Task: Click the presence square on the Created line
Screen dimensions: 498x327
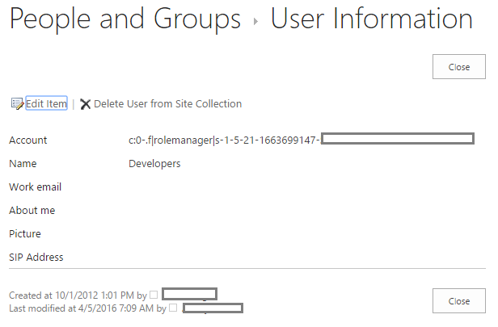Action: pyautogui.click(x=154, y=295)
